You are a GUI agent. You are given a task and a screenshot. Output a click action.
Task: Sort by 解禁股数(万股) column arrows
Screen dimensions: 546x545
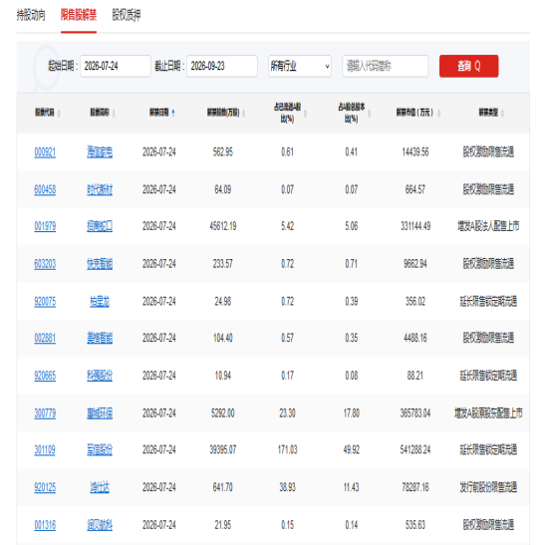click(244, 113)
